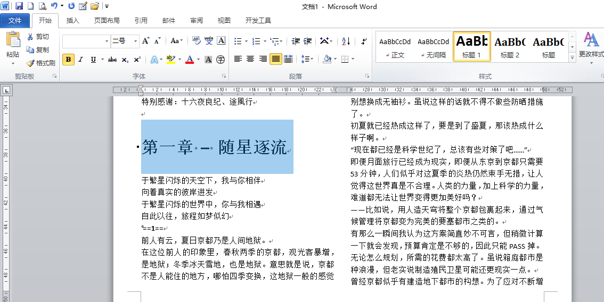
Task: Switch to the 开发工具 tab
Action: coord(258,20)
